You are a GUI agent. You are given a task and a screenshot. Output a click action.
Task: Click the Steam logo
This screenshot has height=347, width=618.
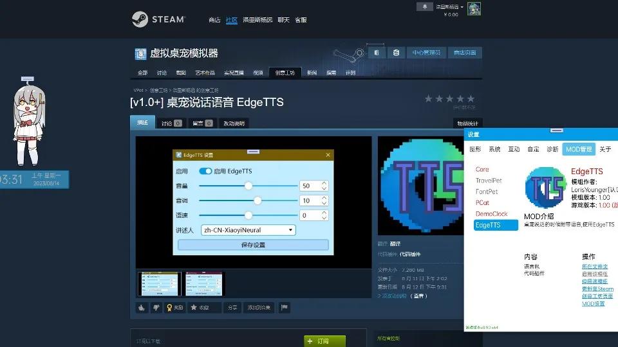point(158,19)
